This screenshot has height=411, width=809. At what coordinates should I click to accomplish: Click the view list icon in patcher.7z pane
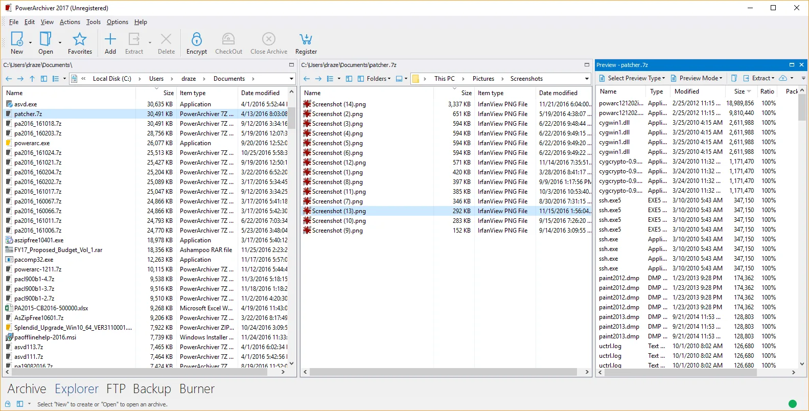click(x=330, y=79)
